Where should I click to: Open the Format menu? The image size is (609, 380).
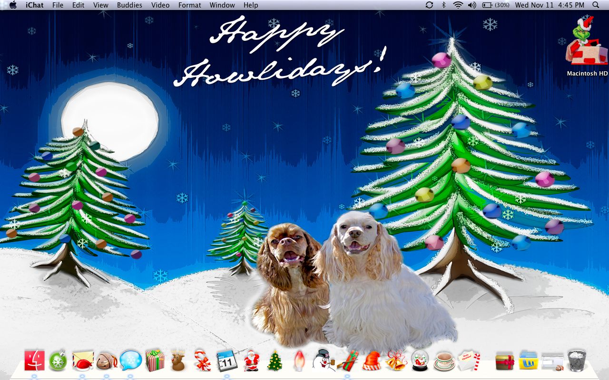coord(189,5)
